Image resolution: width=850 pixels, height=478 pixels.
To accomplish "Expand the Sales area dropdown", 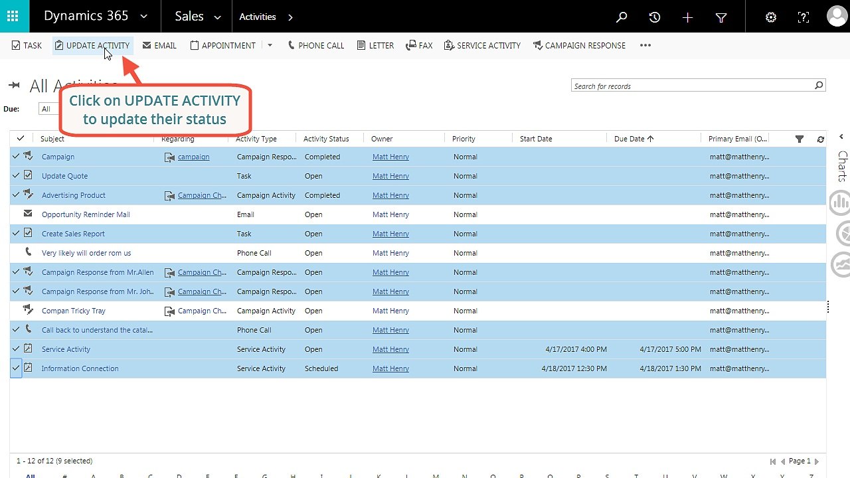I will [217, 17].
